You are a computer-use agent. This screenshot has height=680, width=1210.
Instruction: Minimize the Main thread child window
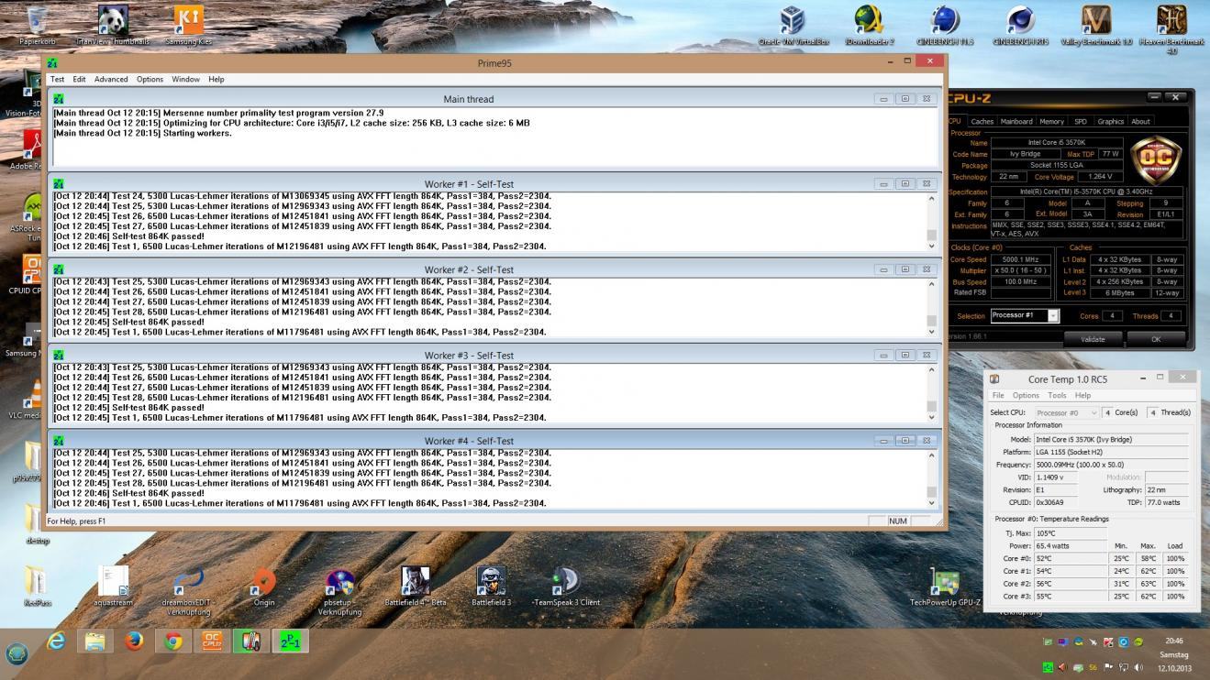point(883,99)
